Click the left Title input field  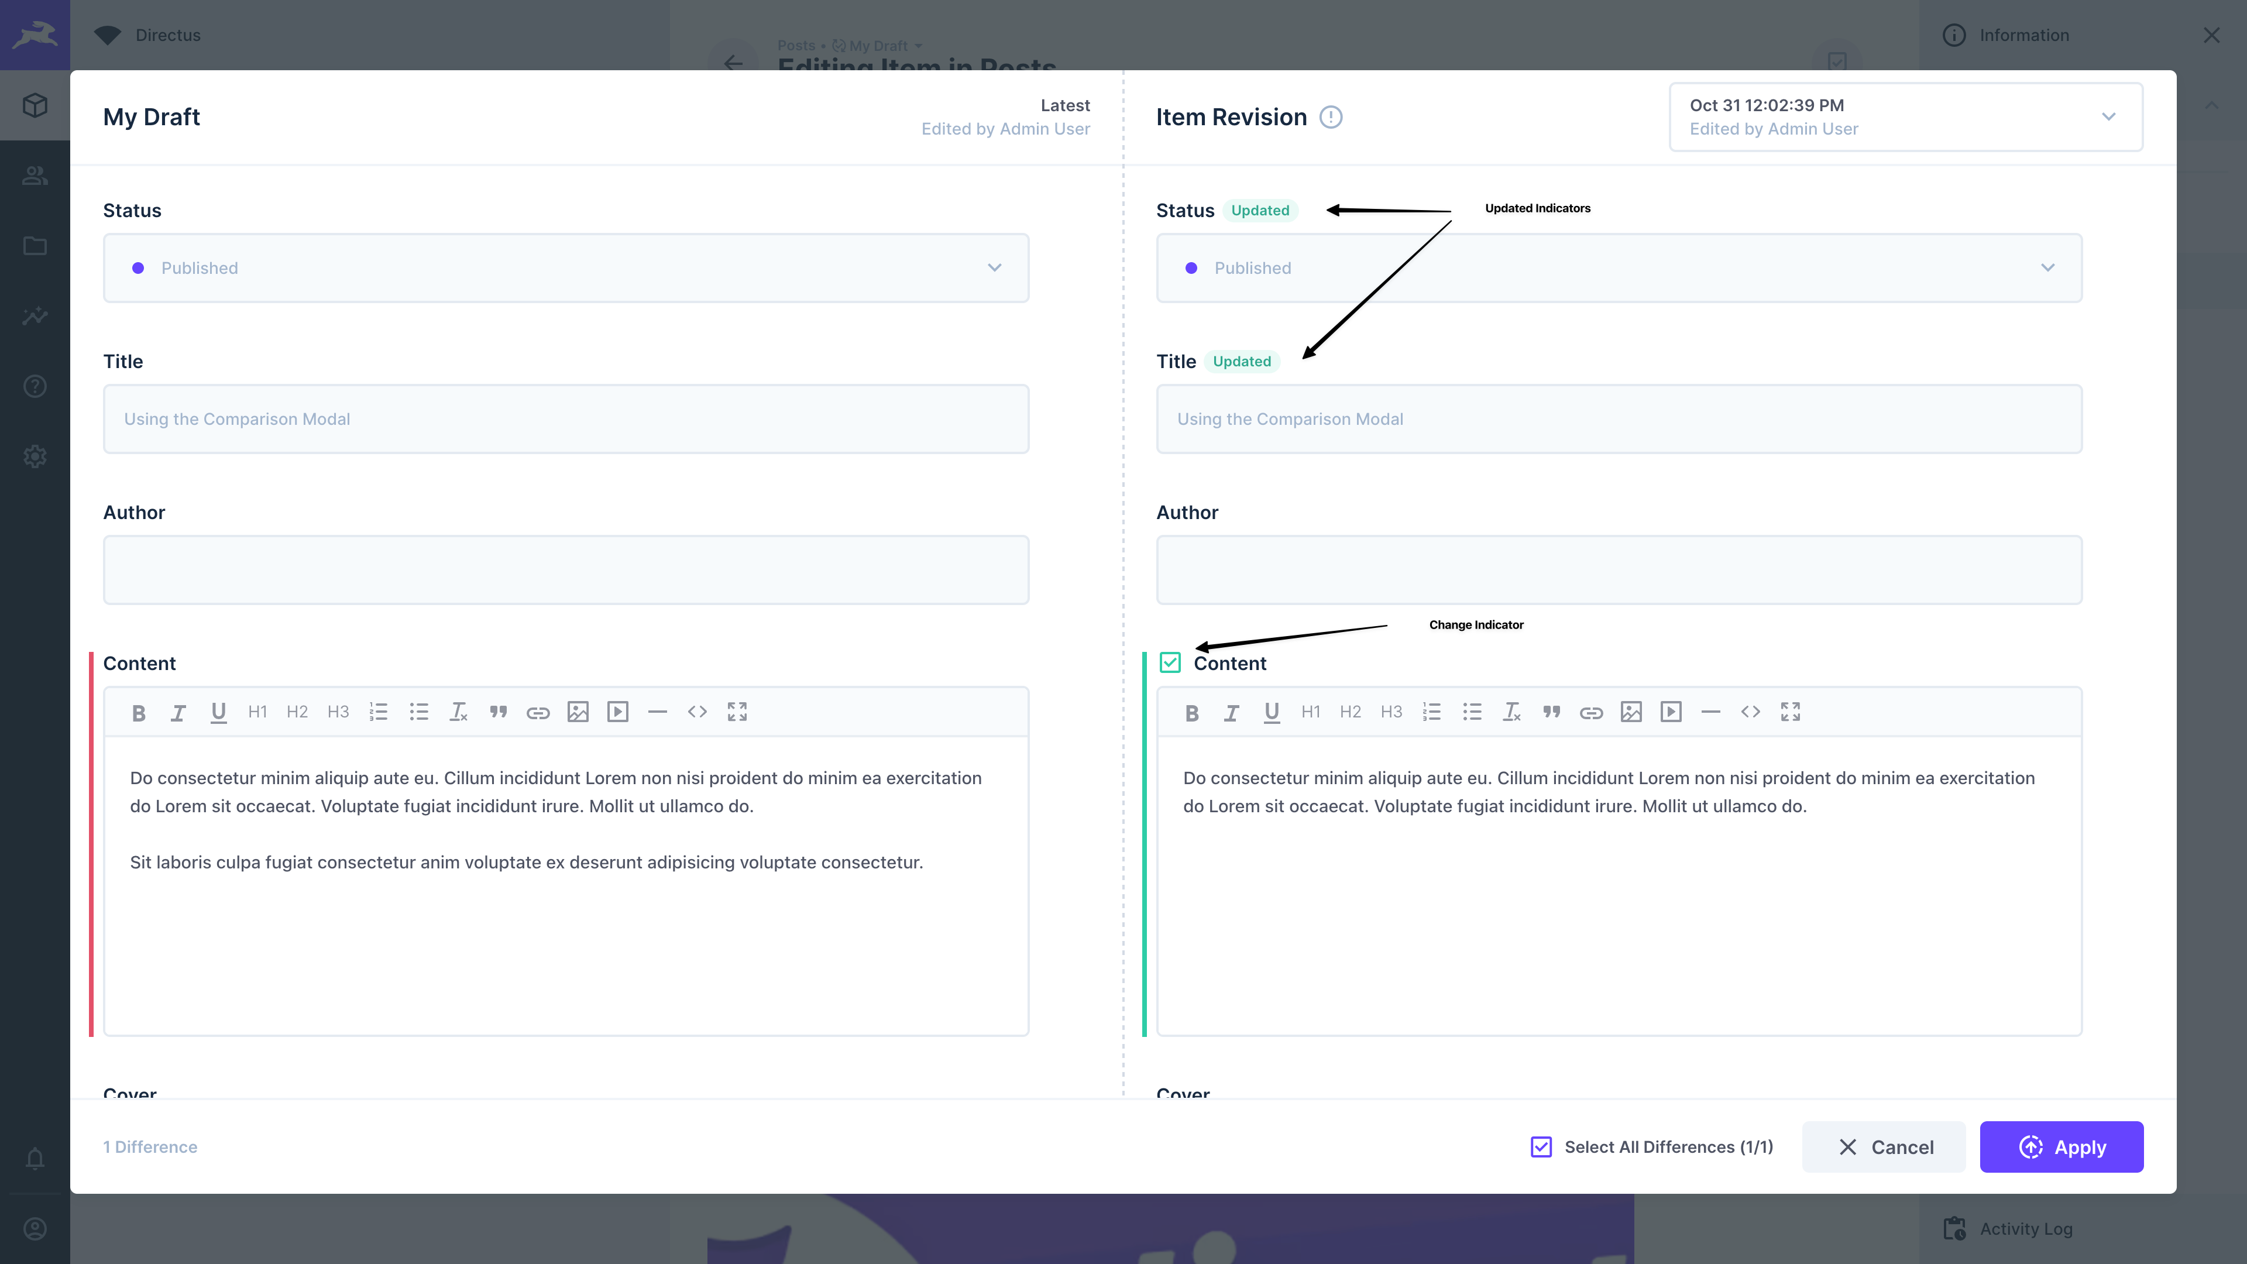(x=565, y=419)
